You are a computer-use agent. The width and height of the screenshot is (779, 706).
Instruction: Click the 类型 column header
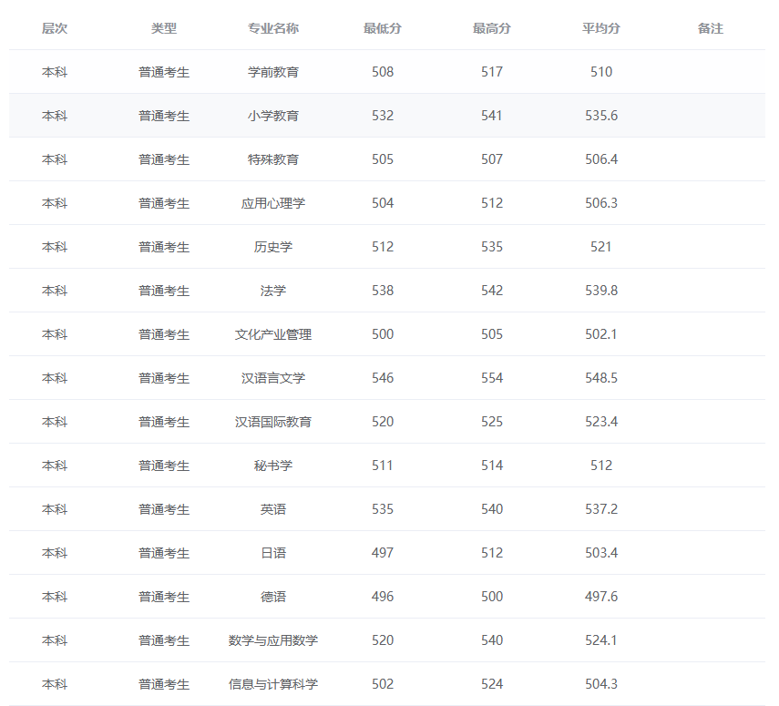coord(164,28)
